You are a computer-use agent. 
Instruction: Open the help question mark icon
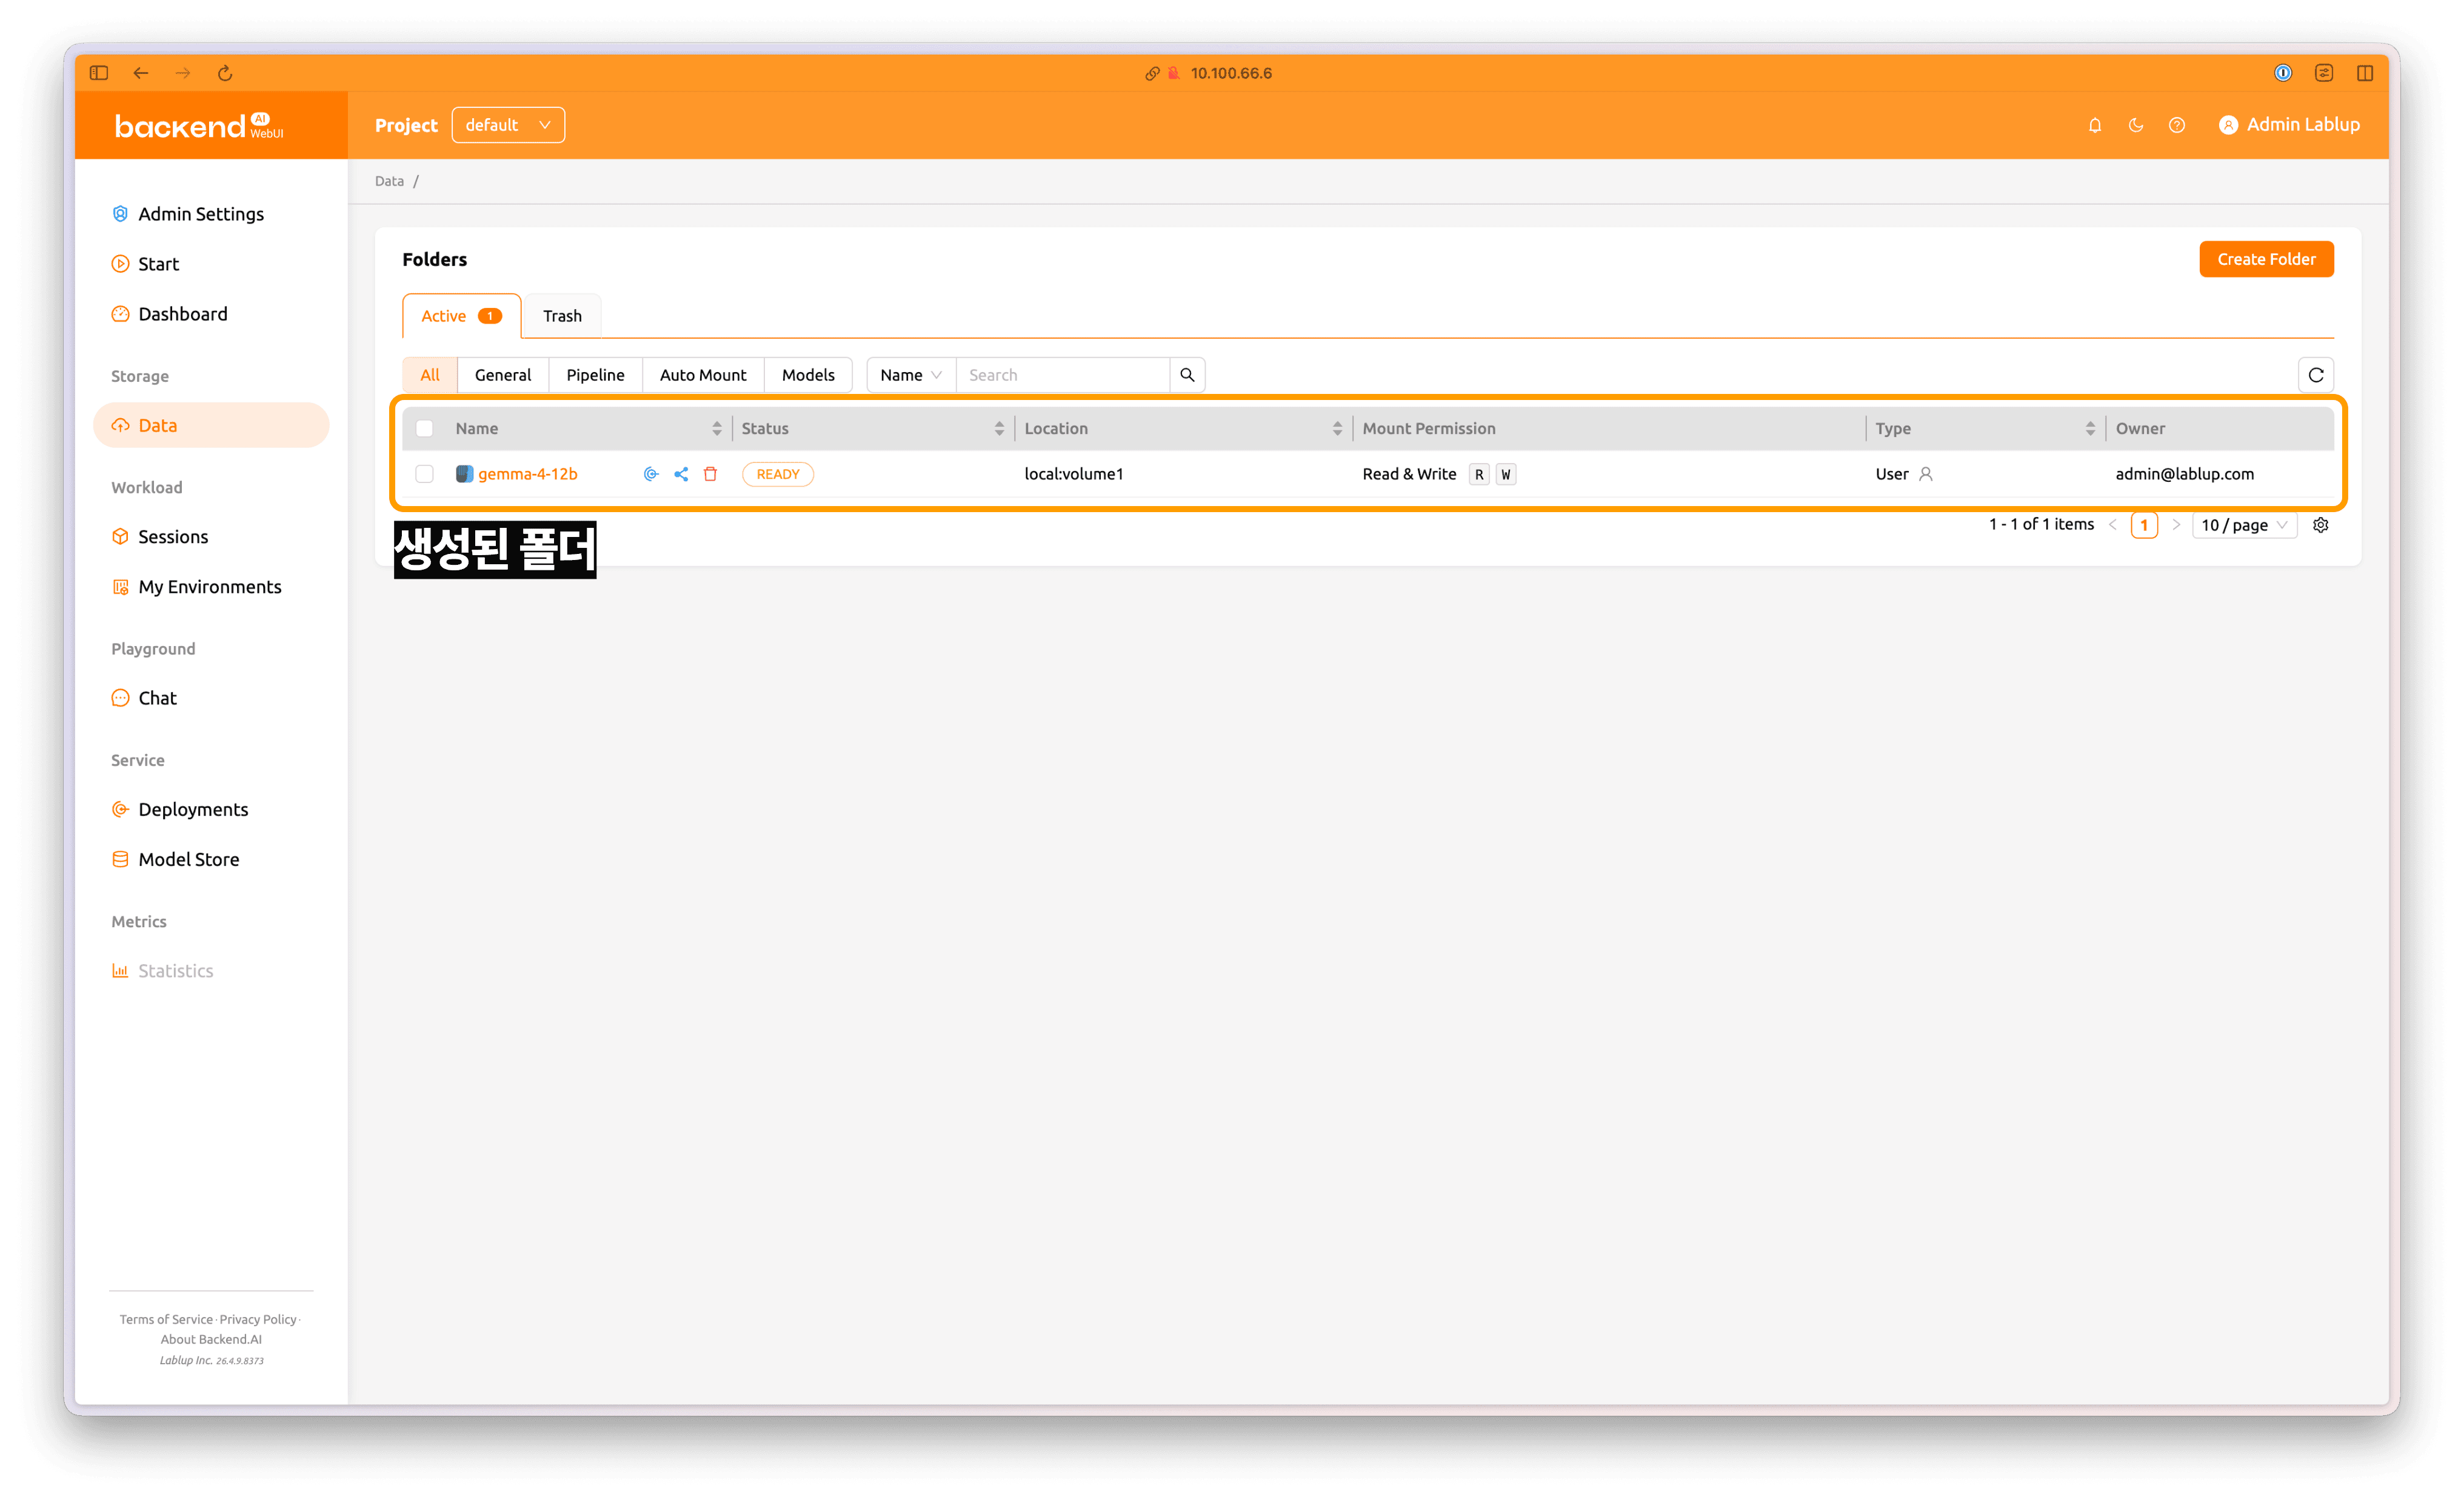(x=2176, y=125)
